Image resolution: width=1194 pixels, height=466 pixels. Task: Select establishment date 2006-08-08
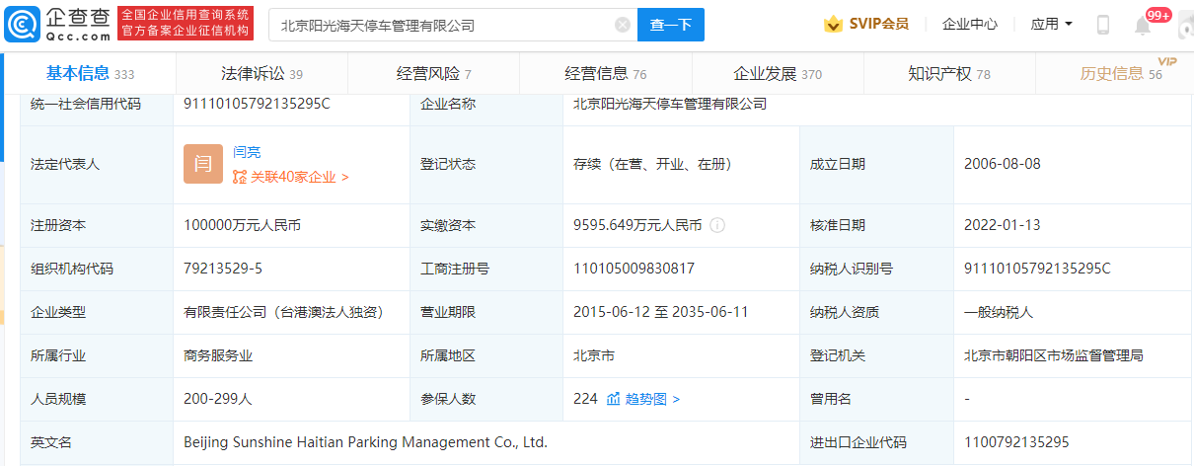click(1003, 164)
